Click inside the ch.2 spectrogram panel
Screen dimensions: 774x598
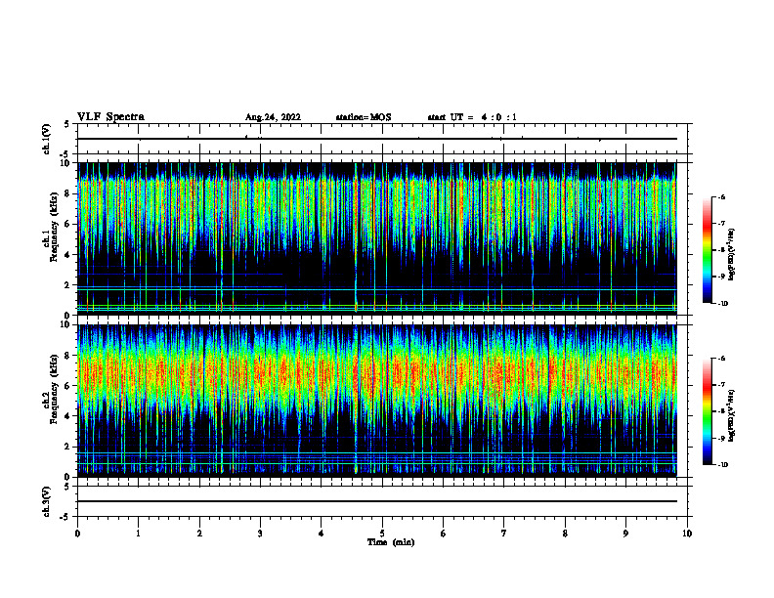coord(377,400)
